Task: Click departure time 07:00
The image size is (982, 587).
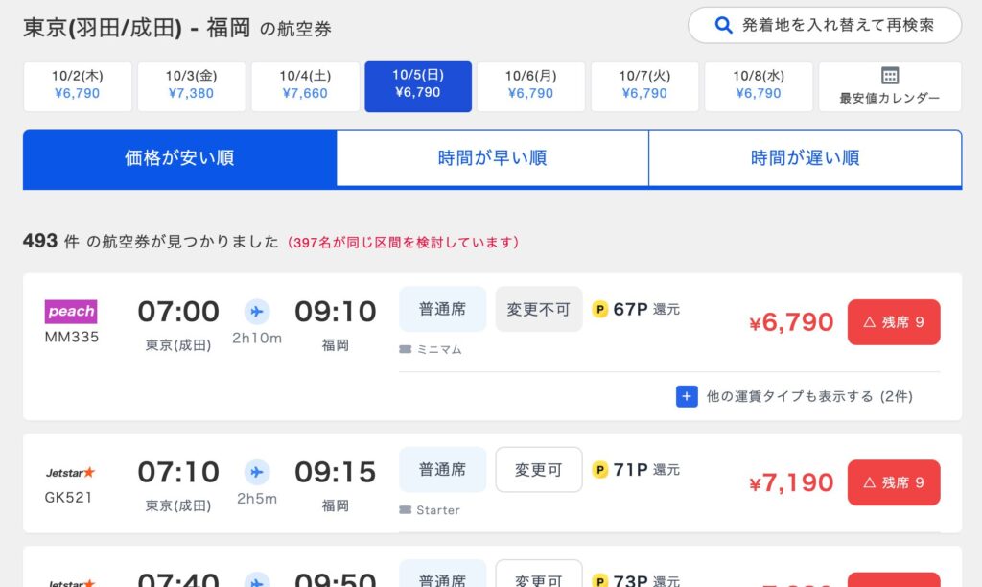Action: click(178, 312)
